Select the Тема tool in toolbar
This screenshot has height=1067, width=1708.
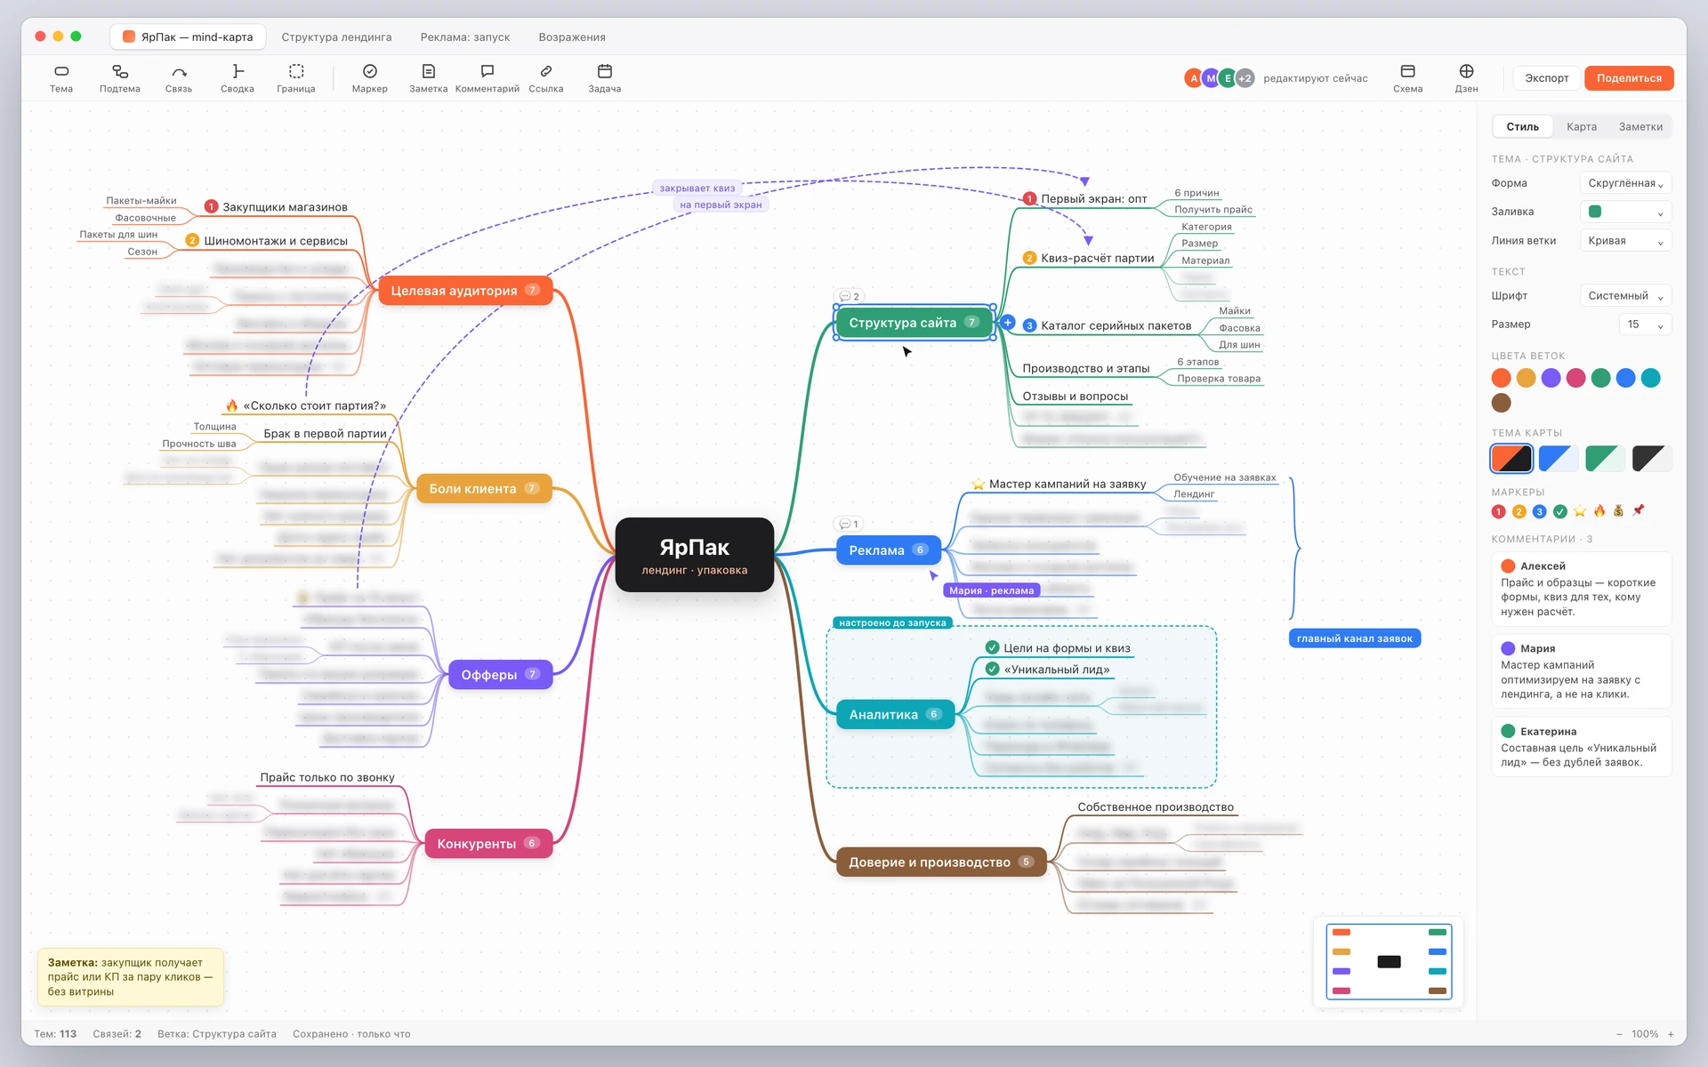point(61,78)
